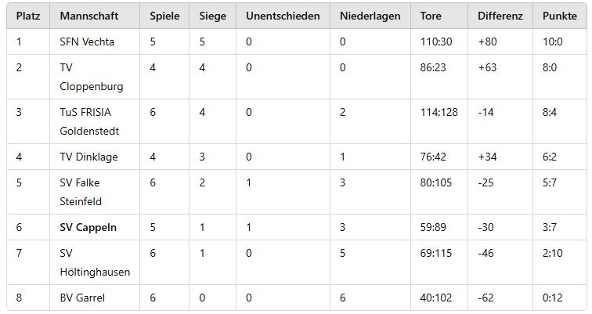Click the bold SV Cappeln team name
The width and height of the screenshot is (592, 314).
(x=88, y=228)
